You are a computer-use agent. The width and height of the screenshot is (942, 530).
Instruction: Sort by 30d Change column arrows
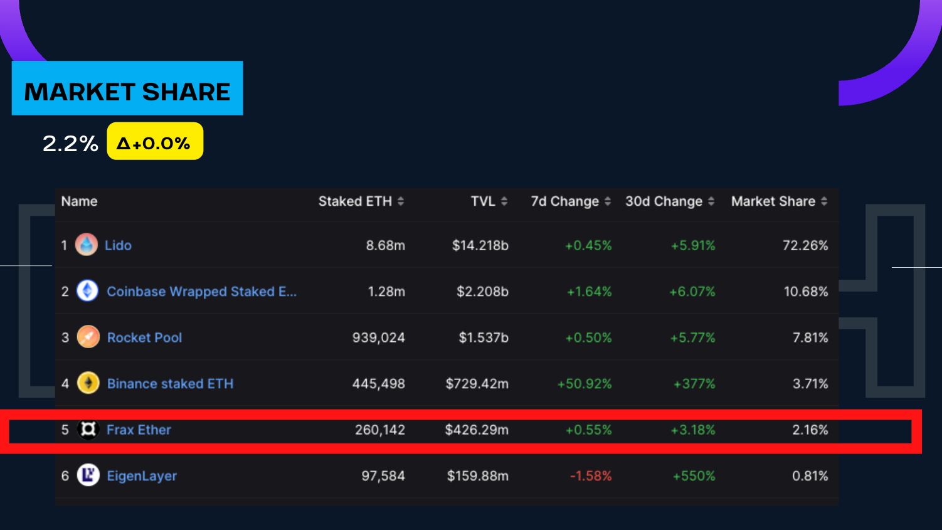[711, 201]
